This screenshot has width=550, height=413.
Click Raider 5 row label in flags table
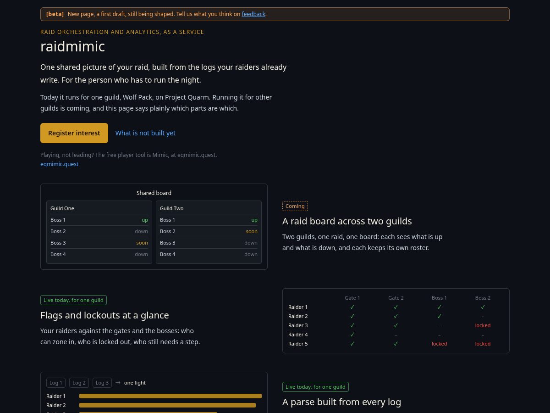pos(298,344)
